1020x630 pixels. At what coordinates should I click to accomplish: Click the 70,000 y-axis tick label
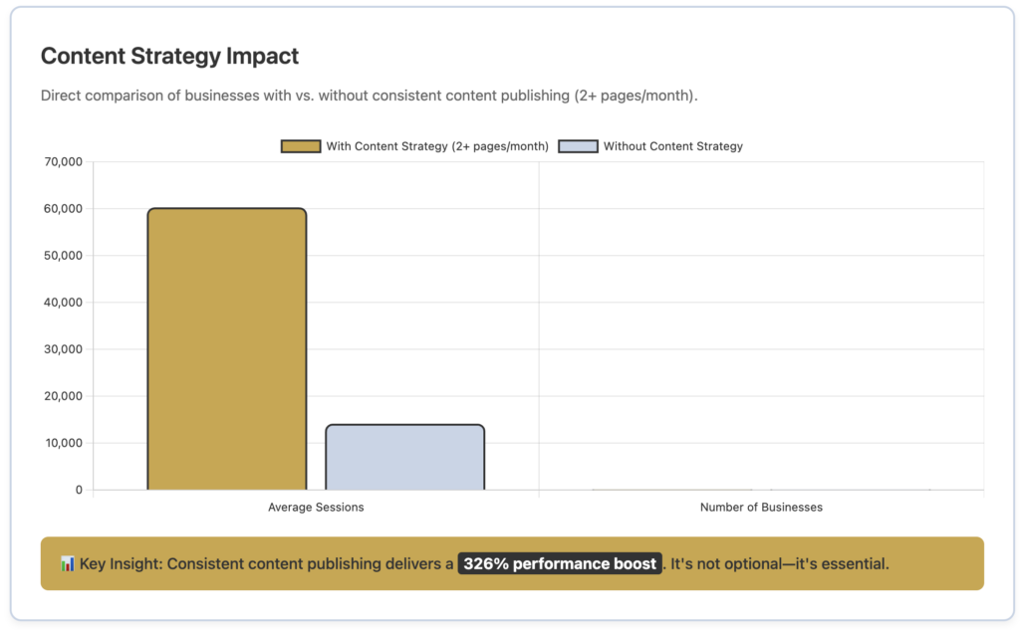[62, 162]
